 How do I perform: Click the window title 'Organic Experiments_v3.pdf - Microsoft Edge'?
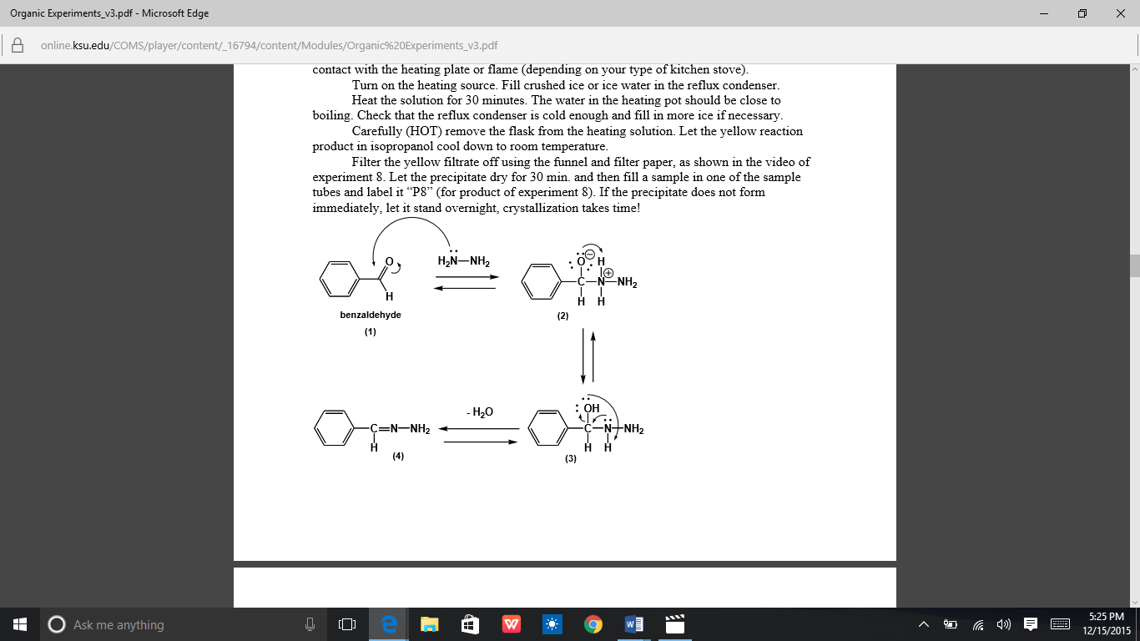tap(109, 13)
